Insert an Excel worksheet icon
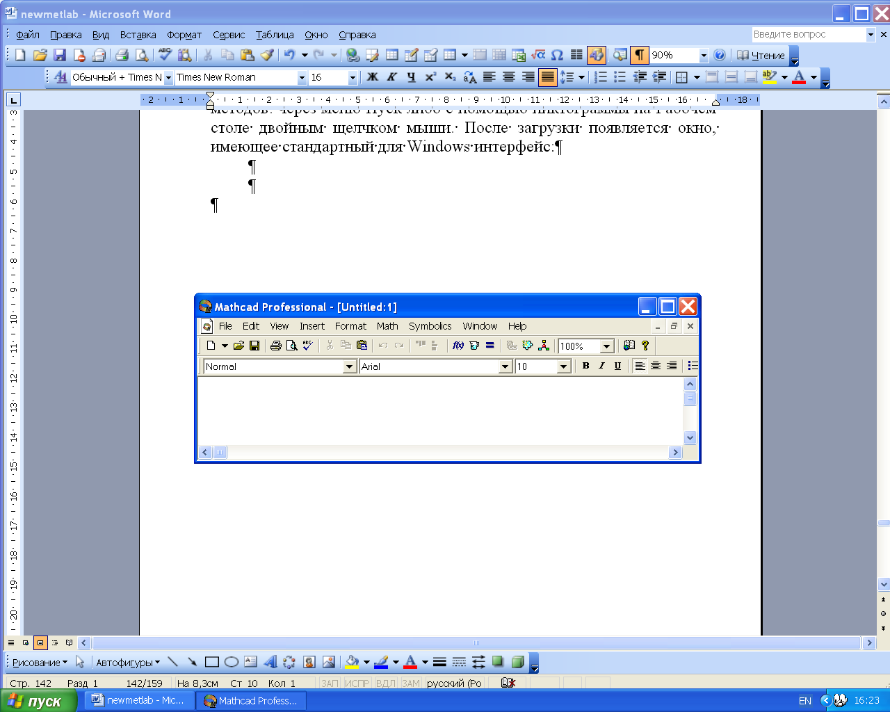890x712 pixels. tap(519, 55)
